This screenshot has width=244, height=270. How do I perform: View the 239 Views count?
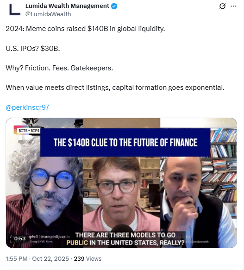88,258
